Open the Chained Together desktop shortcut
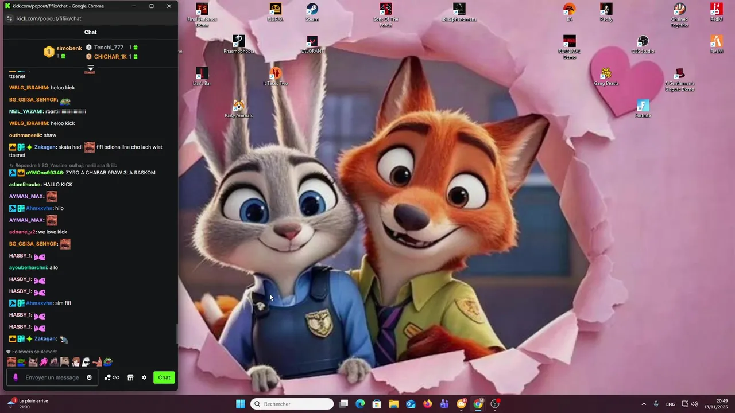Viewport: 735px width, 413px height. click(680, 15)
